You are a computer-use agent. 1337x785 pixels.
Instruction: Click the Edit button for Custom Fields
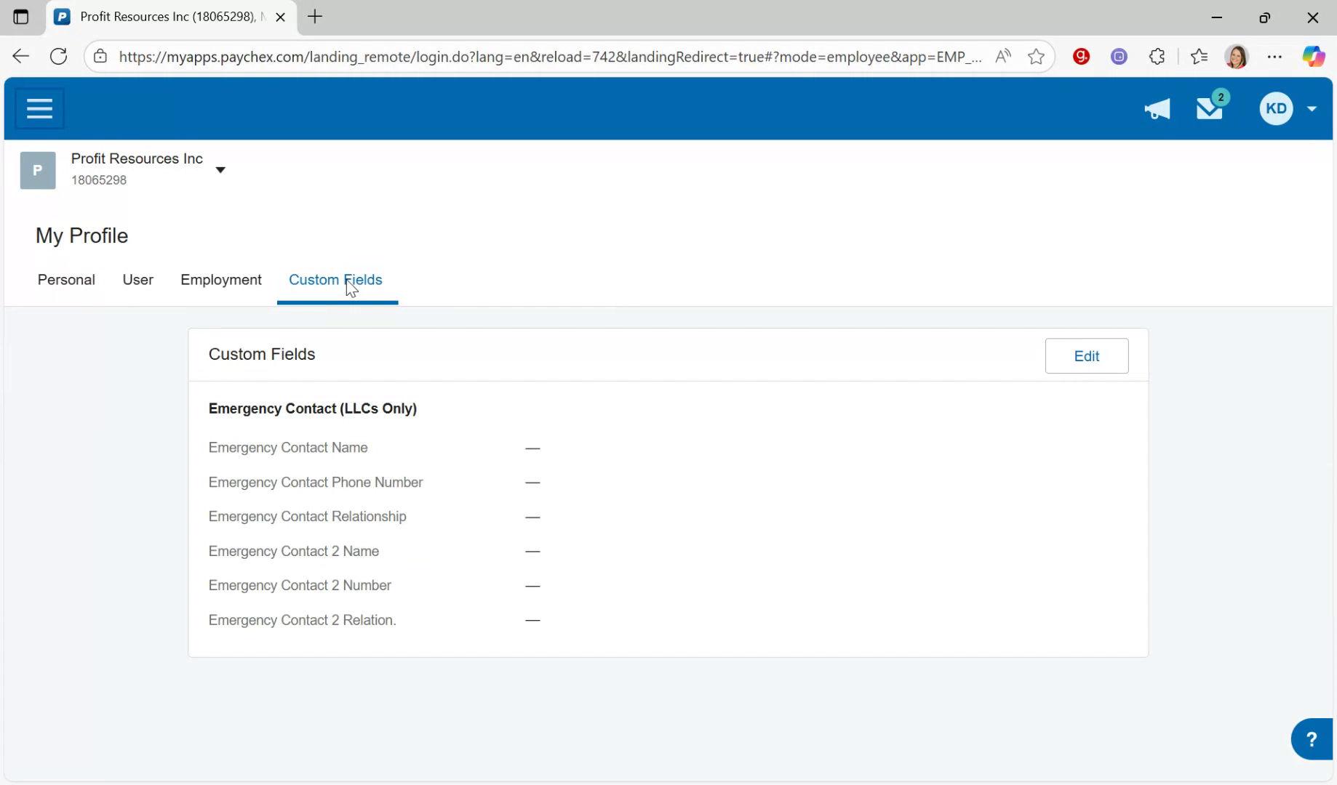click(x=1086, y=356)
